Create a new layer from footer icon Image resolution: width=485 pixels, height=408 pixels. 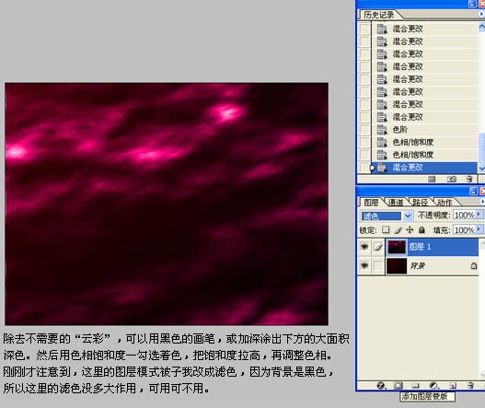coord(453,385)
